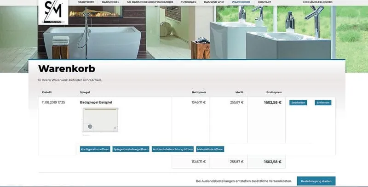Screen dimensions: 368x187
Task: Select the Warenkorb navigation tab
Action: pyautogui.click(x=241, y=2)
